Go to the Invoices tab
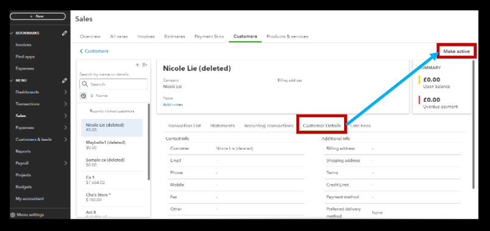Image resolution: width=490 pixels, height=231 pixels. (x=146, y=37)
